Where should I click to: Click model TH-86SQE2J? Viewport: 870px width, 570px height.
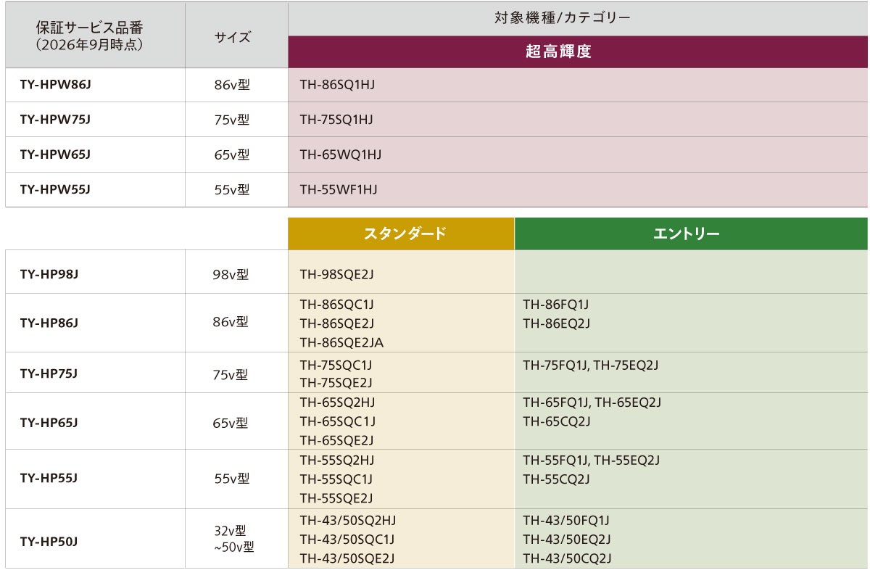[336, 323]
